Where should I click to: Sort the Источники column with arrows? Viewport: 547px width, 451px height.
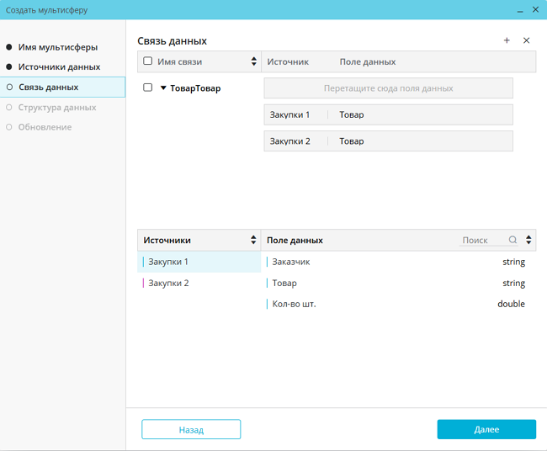pos(254,240)
